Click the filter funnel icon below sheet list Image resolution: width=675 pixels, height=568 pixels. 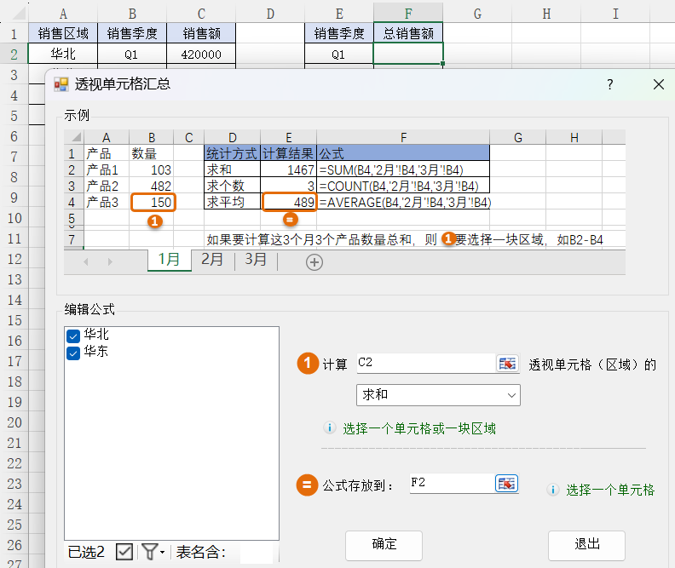coord(150,552)
